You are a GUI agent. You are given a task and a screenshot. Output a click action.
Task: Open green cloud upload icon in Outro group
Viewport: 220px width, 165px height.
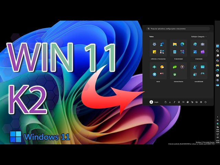tap(154, 67)
